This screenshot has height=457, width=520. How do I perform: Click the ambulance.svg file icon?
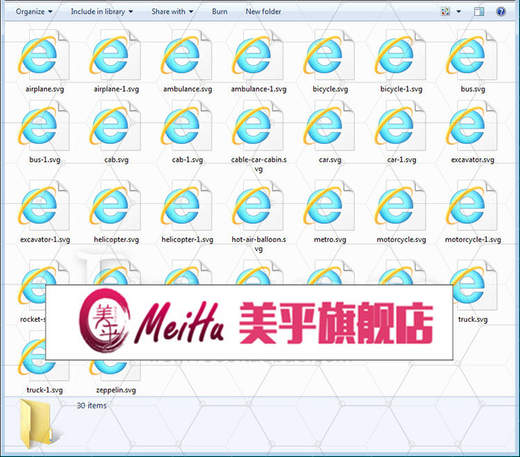tap(187, 55)
